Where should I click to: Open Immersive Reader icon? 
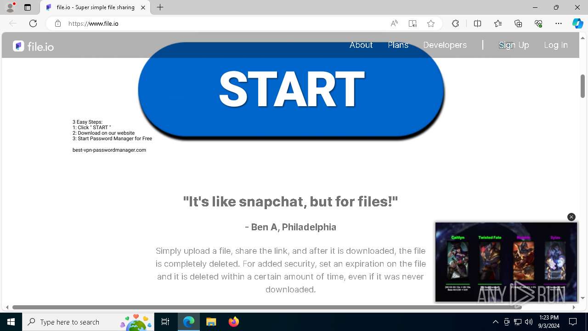[x=413, y=23]
